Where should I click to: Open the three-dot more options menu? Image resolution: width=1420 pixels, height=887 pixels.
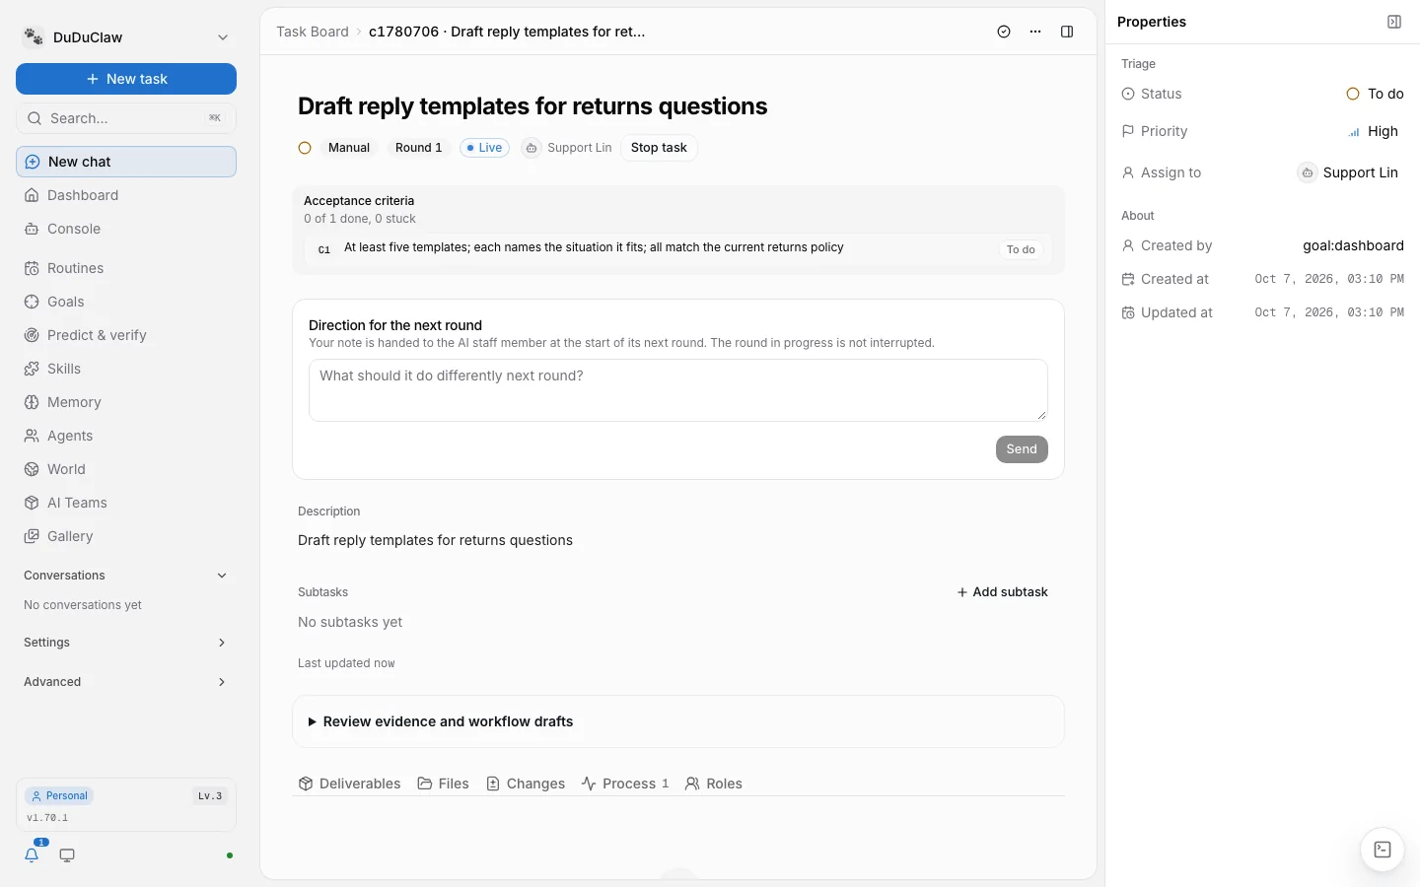(1035, 32)
